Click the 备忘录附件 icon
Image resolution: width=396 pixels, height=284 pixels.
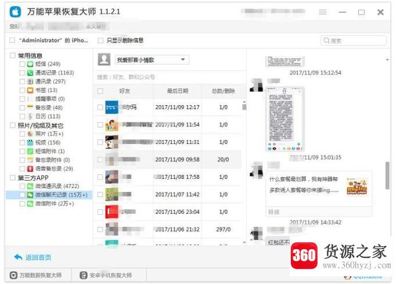tap(30, 160)
